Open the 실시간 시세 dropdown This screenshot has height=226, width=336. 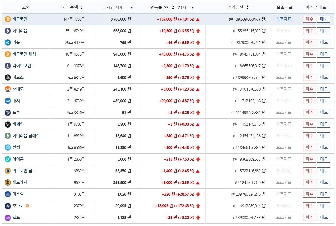pos(118,8)
